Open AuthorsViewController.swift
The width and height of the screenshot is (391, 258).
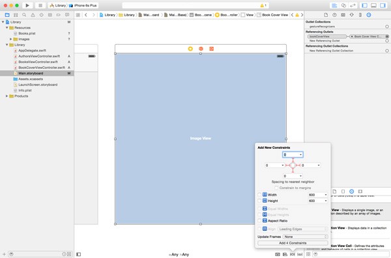pyautogui.click(x=39, y=57)
